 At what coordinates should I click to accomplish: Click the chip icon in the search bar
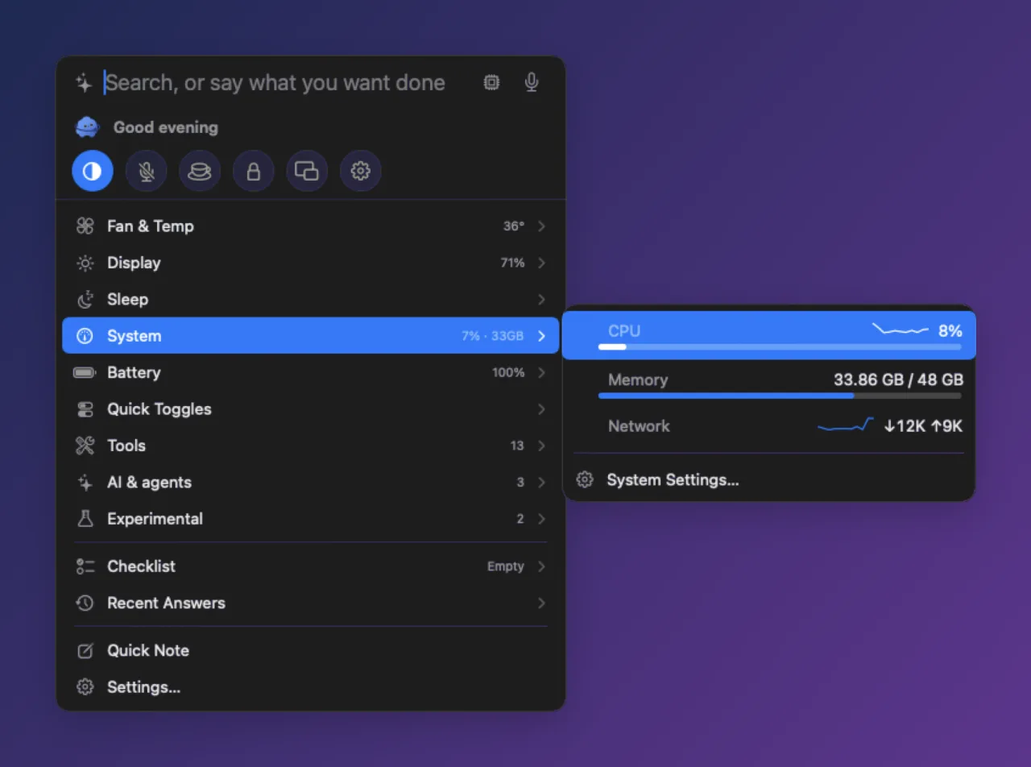click(491, 82)
